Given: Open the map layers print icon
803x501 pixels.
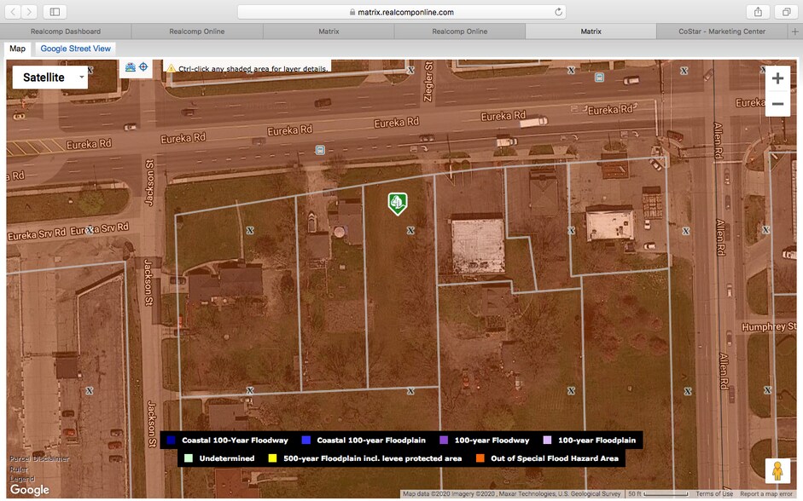Looking at the screenshot, I should click(131, 66).
